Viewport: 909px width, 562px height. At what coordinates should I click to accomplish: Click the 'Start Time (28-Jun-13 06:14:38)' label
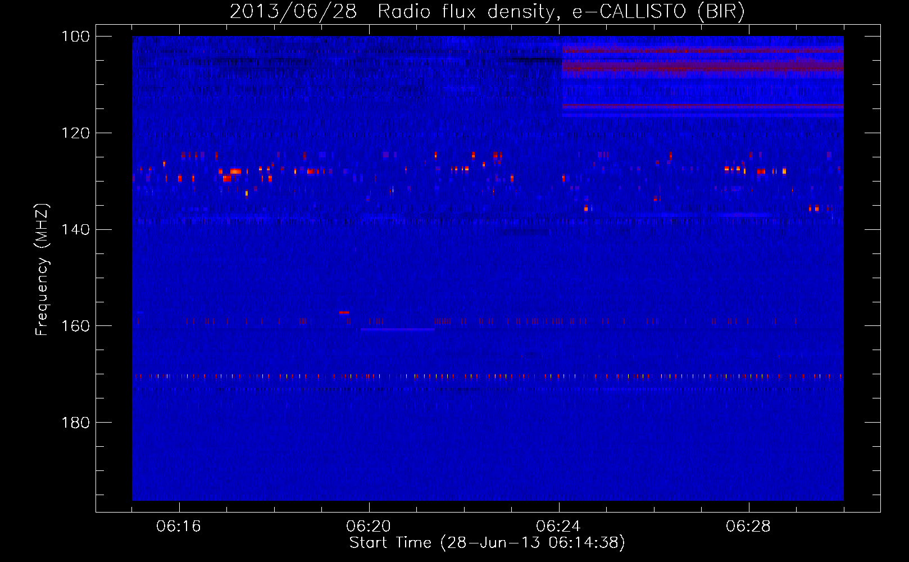click(487, 543)
